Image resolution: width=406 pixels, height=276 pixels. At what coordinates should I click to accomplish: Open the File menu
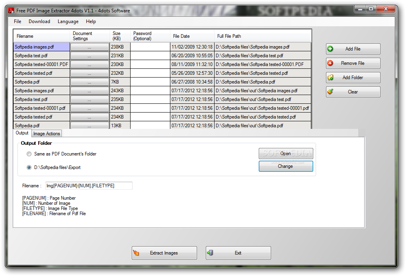click(x=18, y=21)
